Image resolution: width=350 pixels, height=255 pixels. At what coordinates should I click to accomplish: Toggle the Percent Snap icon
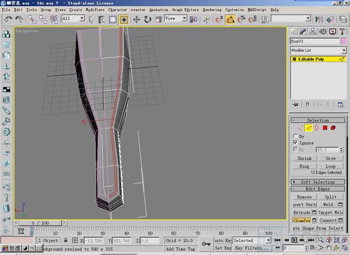[241, 20]
